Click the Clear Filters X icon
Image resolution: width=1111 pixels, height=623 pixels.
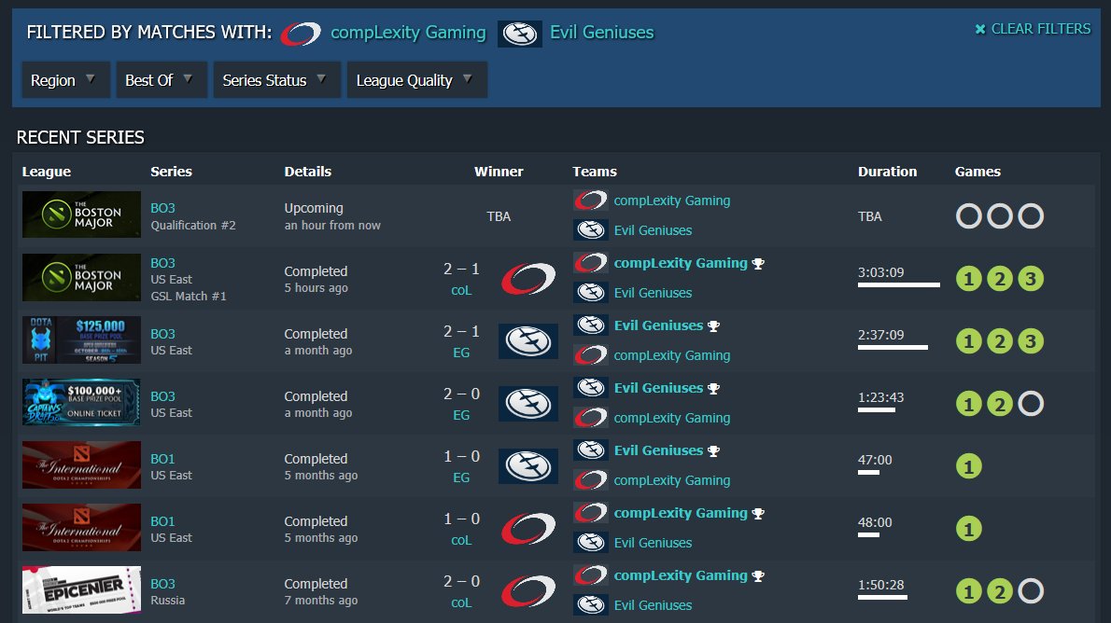pos(980,29)
